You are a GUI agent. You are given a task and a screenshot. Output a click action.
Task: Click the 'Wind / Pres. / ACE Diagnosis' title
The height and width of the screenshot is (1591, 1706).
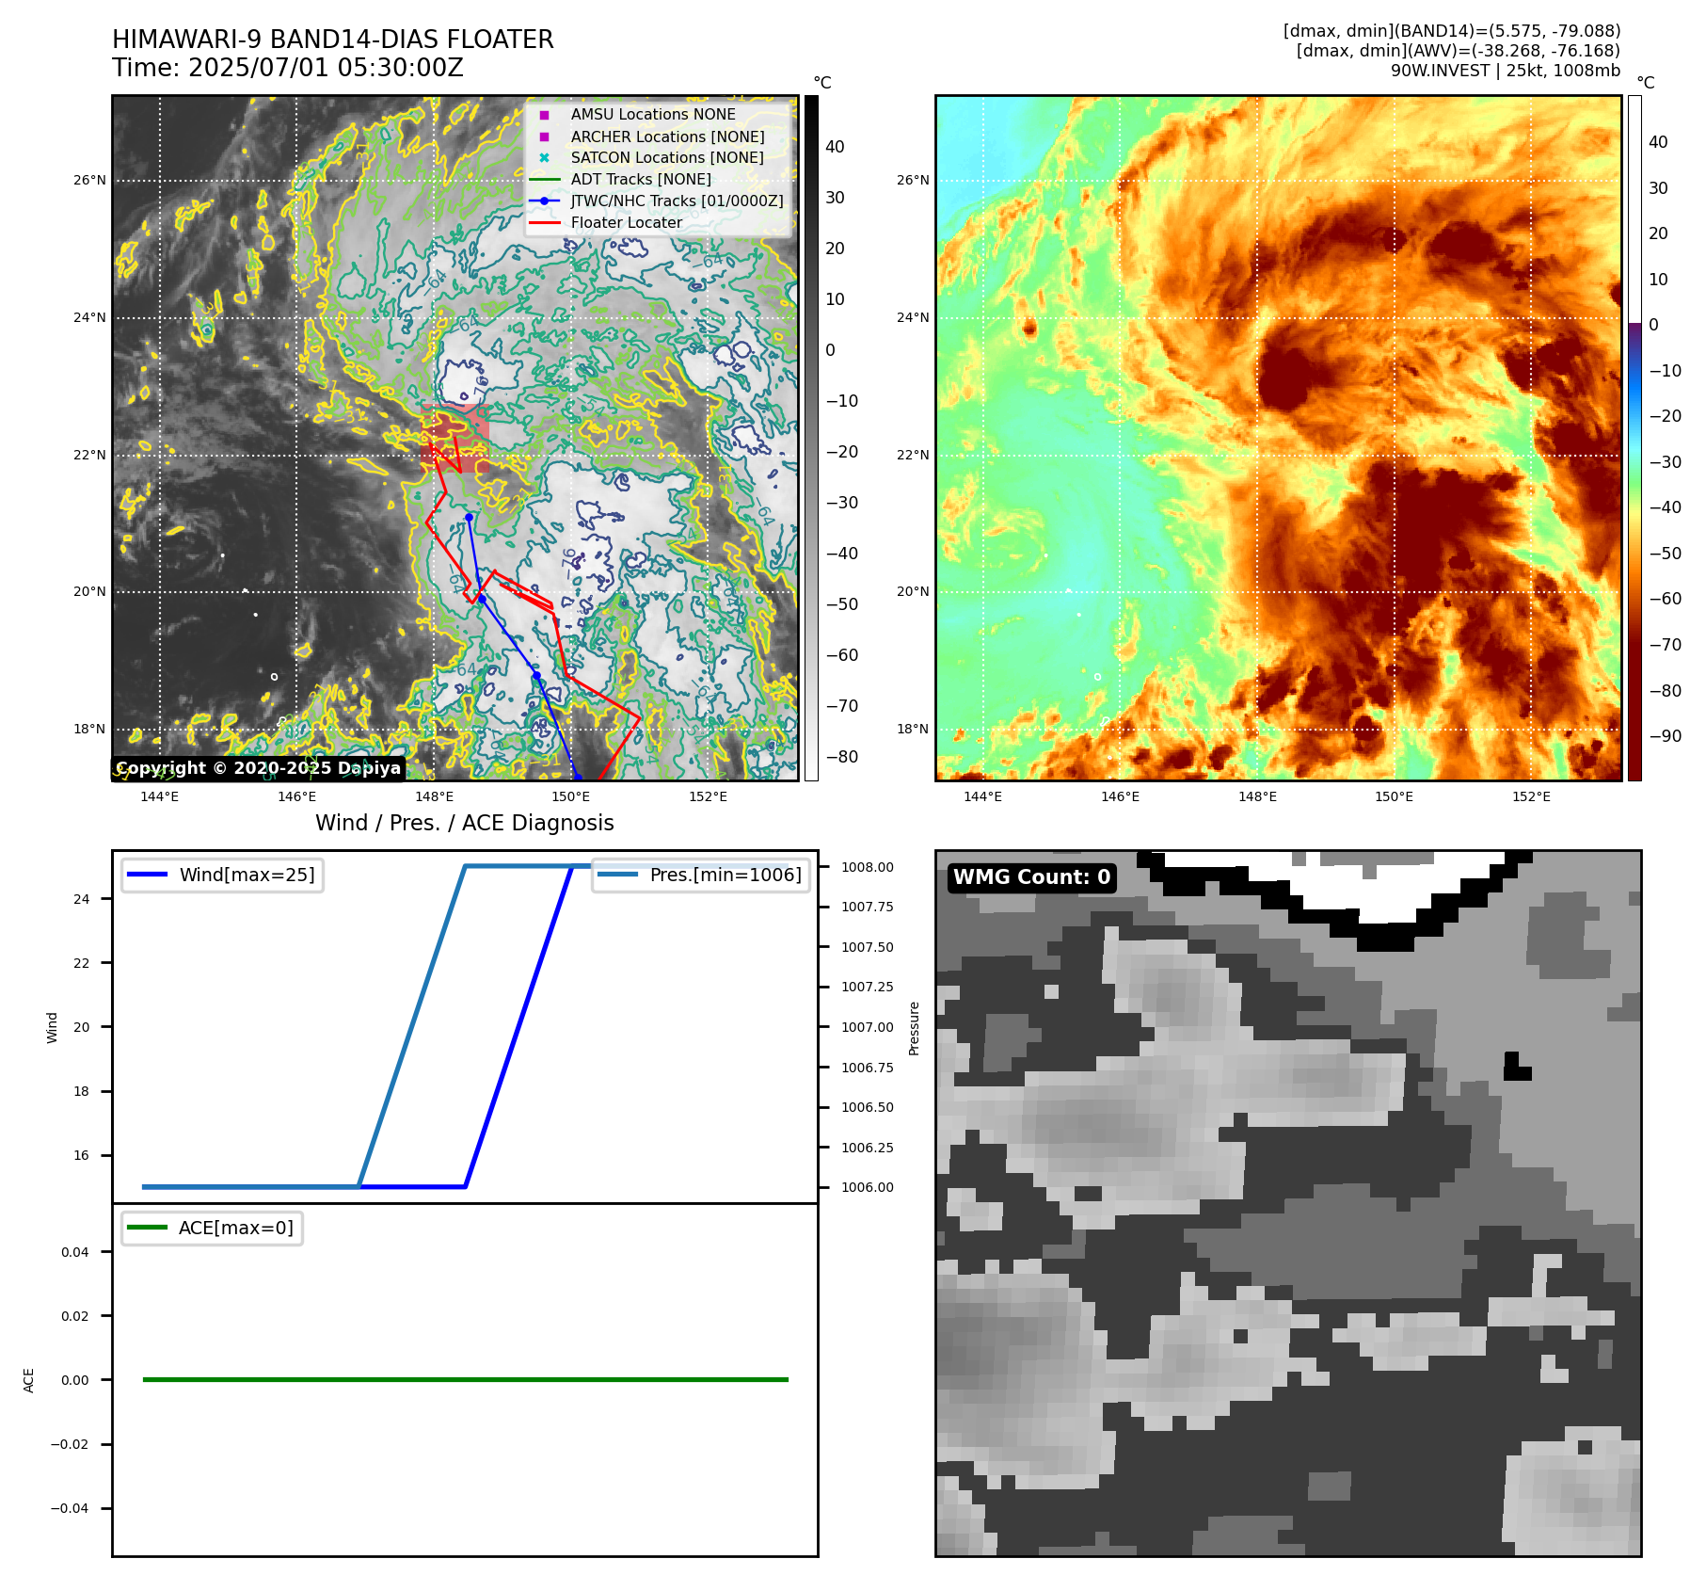[465, 823]
